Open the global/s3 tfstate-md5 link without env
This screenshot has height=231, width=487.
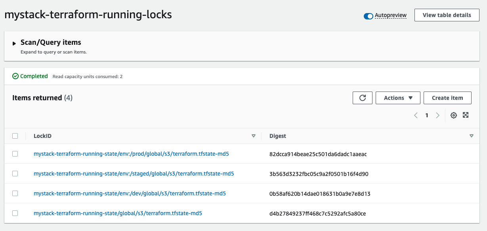(x=118, y=213)
